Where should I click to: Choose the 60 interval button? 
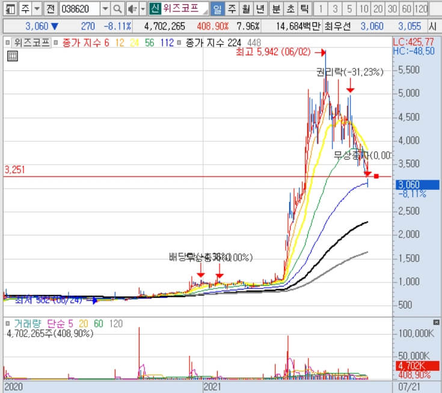pyautogui.click(x=406, y=9)
